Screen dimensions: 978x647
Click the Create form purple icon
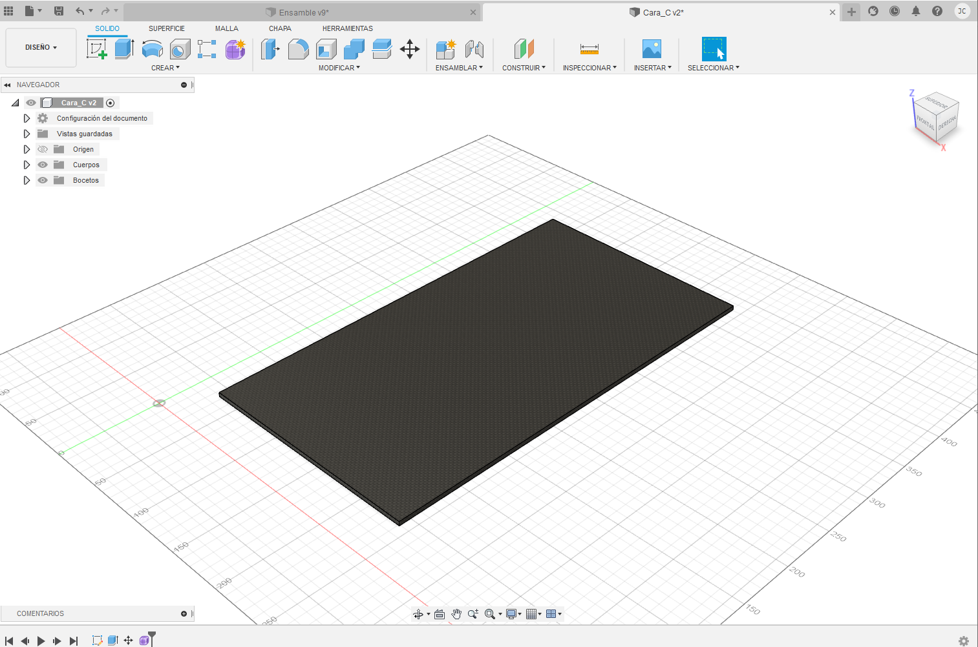click(x=235, y=49)
